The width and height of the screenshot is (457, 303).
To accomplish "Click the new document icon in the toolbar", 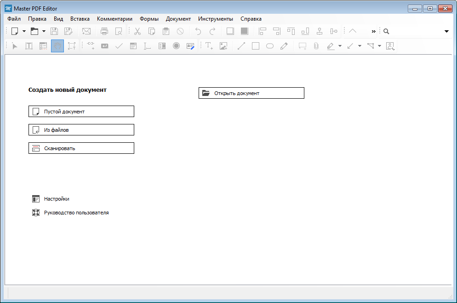I will tap(15, 31).
